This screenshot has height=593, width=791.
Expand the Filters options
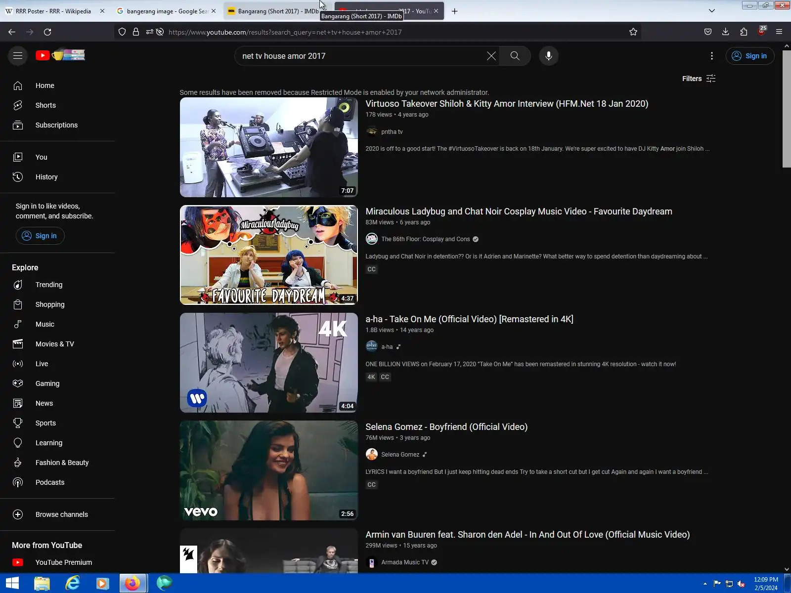coord(699,79)
